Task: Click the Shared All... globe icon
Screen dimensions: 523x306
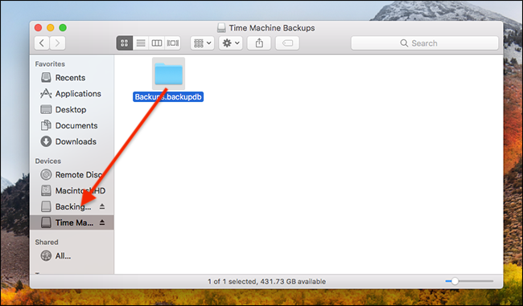Action: pyautogui.click(x=46, y=255)
